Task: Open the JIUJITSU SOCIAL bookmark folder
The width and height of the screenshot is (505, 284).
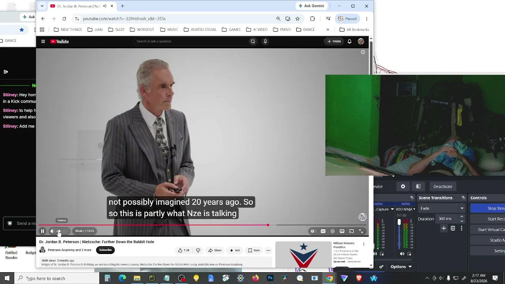Action: point(200,30)
